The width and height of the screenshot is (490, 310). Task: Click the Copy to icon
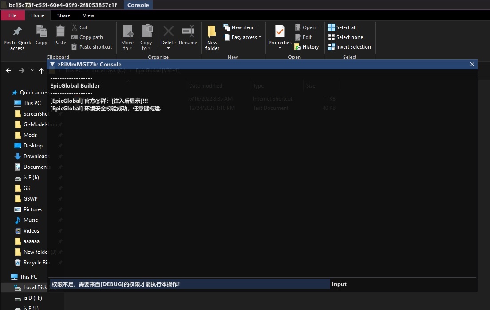(146, 31)
